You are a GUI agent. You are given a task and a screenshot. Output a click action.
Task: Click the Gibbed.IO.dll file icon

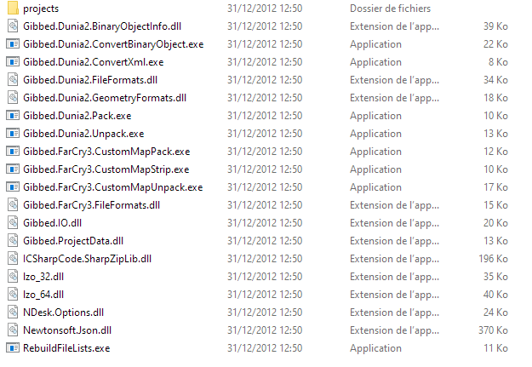click(x=13, y=223)
